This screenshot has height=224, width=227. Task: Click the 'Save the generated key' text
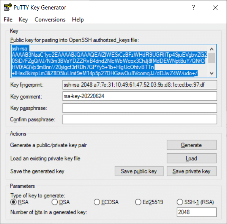point(37,172)
